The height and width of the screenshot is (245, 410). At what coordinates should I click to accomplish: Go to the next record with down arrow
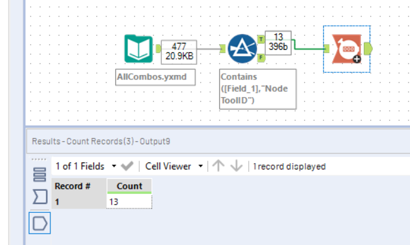point(236,166)
